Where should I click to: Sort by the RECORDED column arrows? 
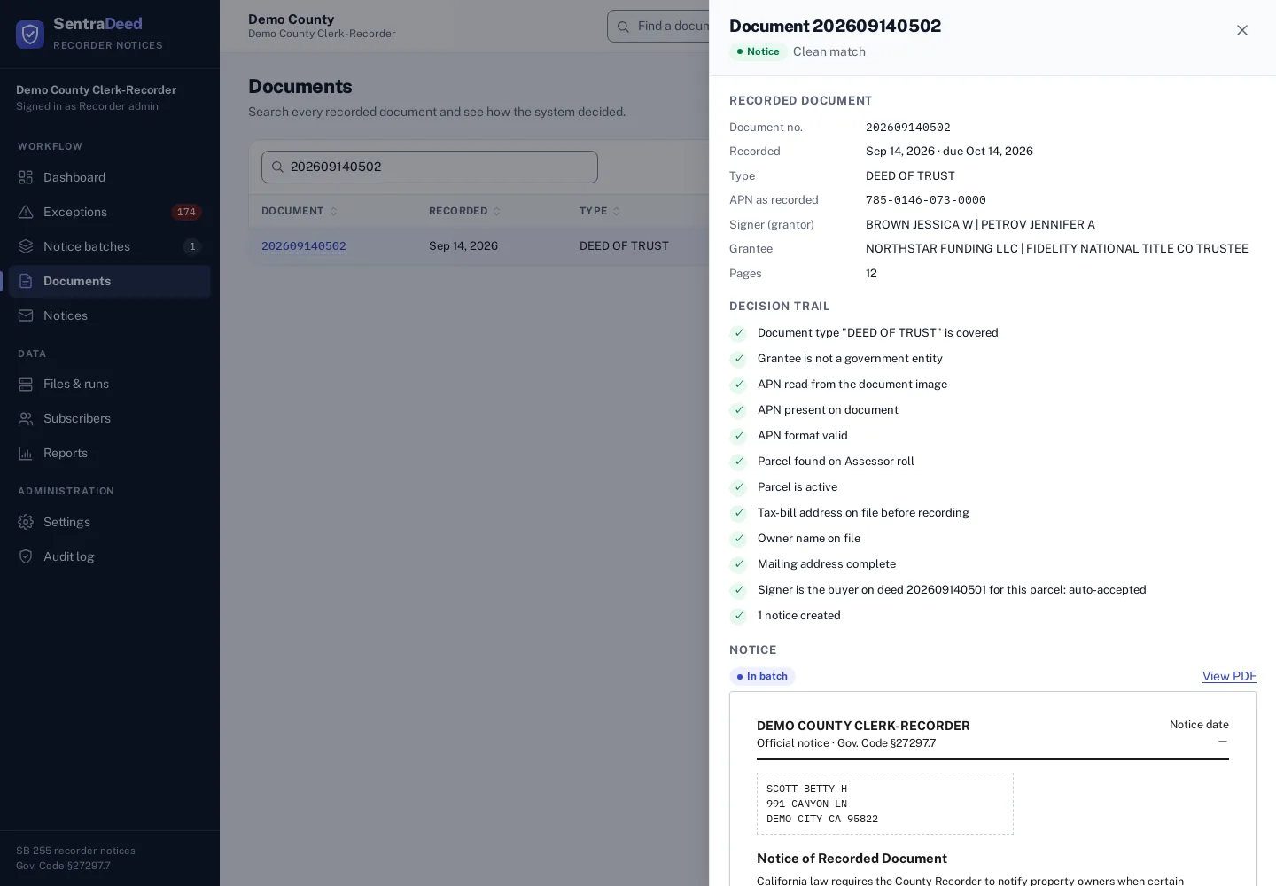(496, 211)
